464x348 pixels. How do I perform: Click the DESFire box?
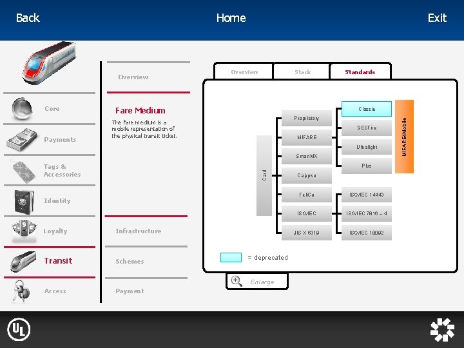click(x=367, y=128)
